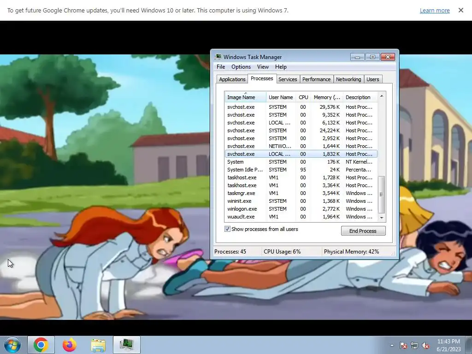472x354 pixels.
Task: Select svchost.exe row using 24,224 K
Action: 301,130
